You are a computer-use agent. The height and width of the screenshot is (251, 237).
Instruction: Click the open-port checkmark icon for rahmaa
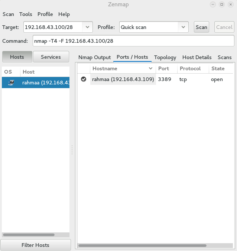[84, 79]
